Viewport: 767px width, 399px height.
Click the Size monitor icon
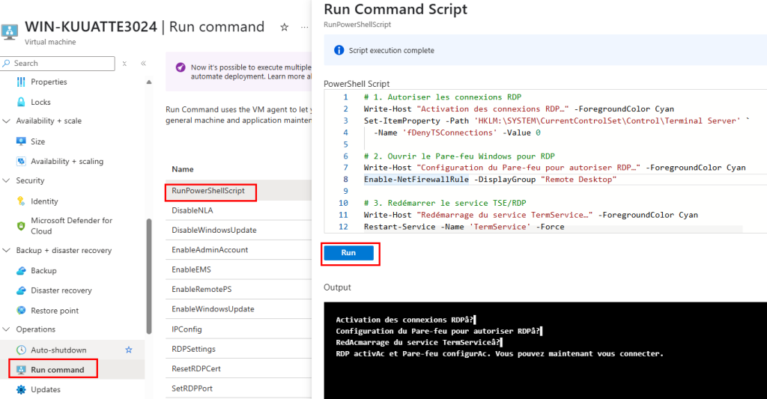pos(21,141)
